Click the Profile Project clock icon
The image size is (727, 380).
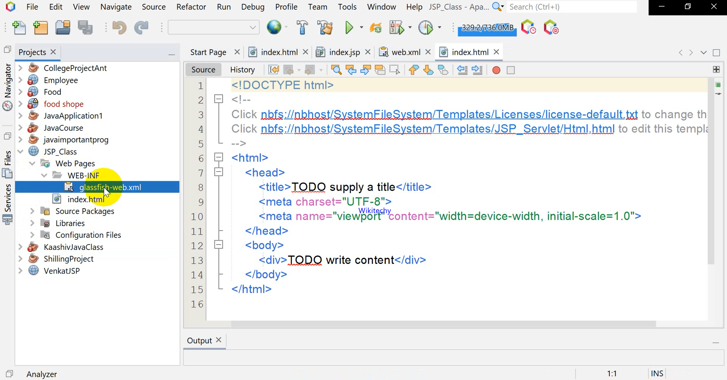click(x=426, y=28)
